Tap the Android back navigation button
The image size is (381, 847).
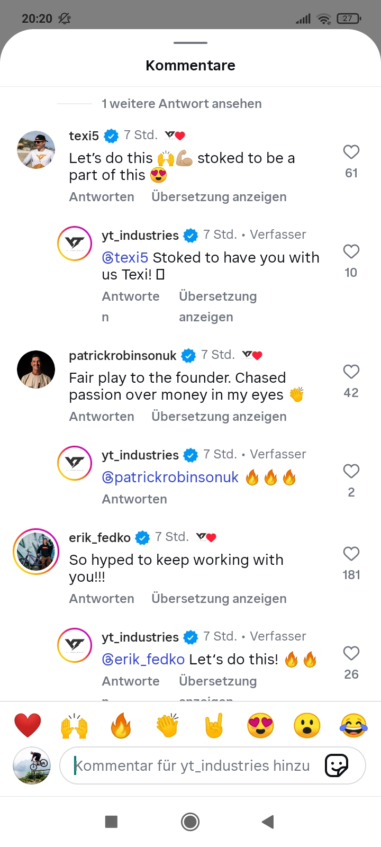(268, 822)
